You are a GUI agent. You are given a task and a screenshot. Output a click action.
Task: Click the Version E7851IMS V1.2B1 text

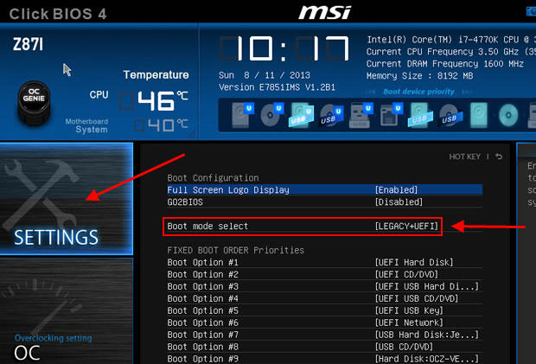click(277, 87)
